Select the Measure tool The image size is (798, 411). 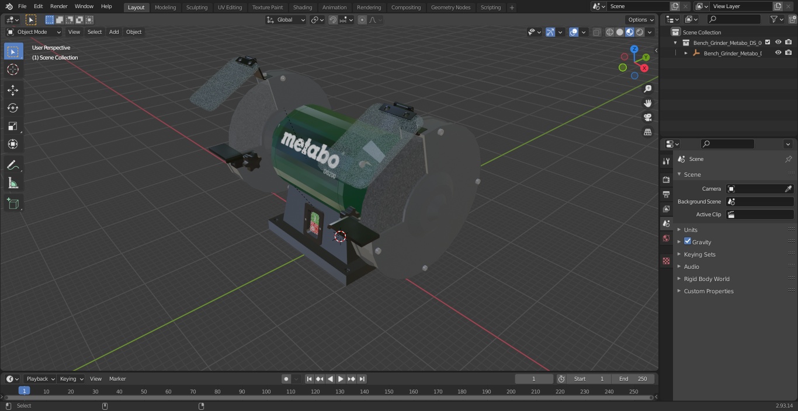(13, 183)
